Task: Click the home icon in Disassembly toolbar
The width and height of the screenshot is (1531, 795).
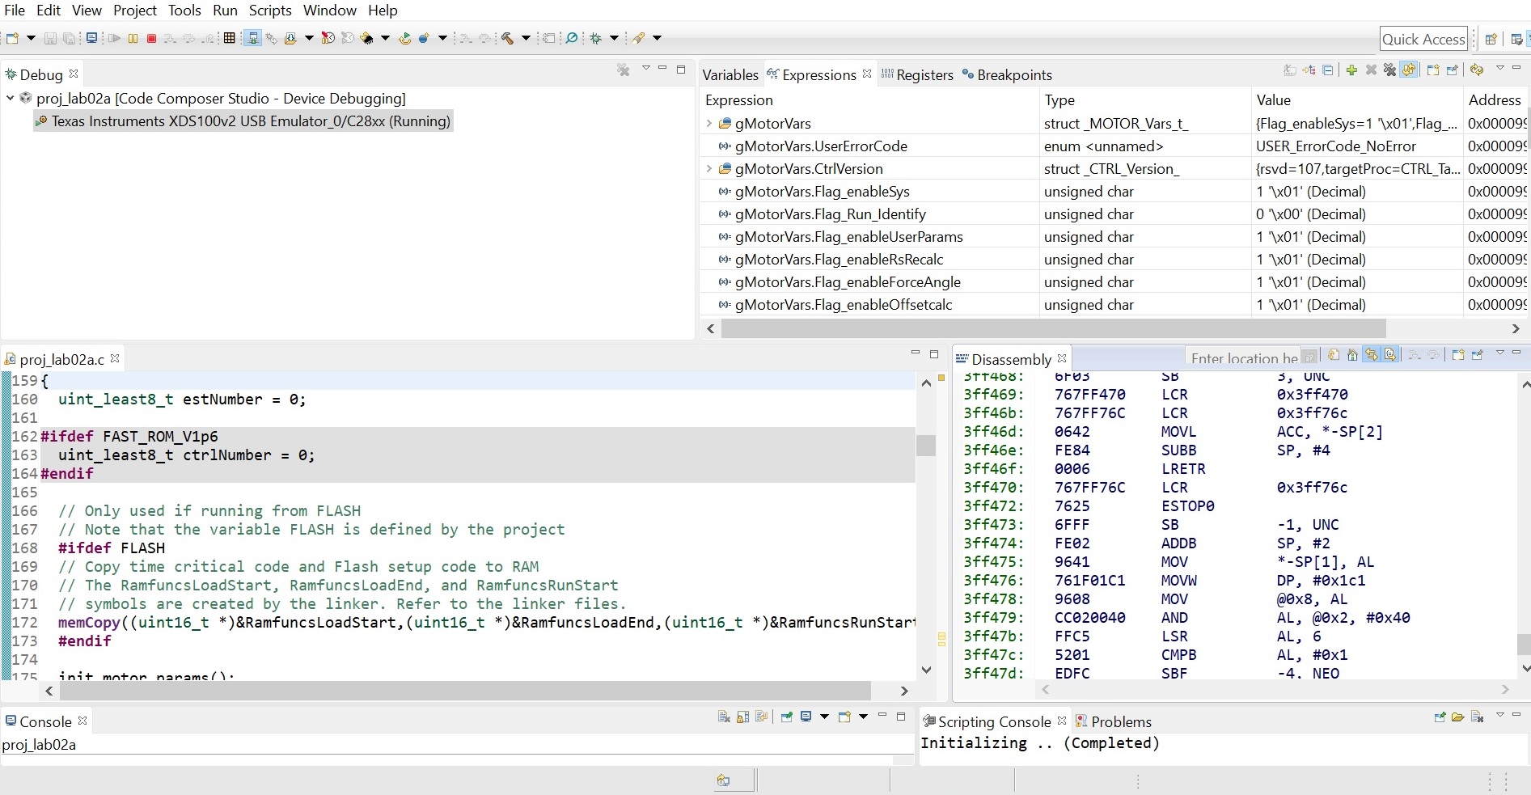Action: [x=1352, y=355]
